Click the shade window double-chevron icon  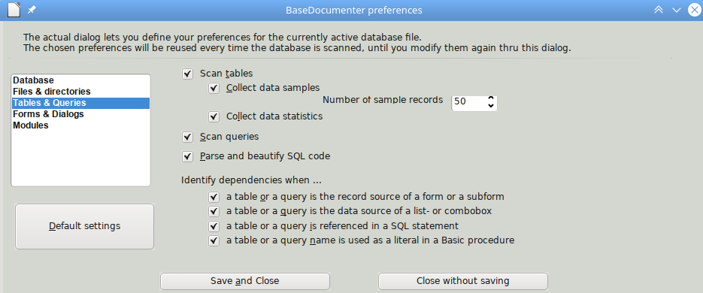(659, 10)
